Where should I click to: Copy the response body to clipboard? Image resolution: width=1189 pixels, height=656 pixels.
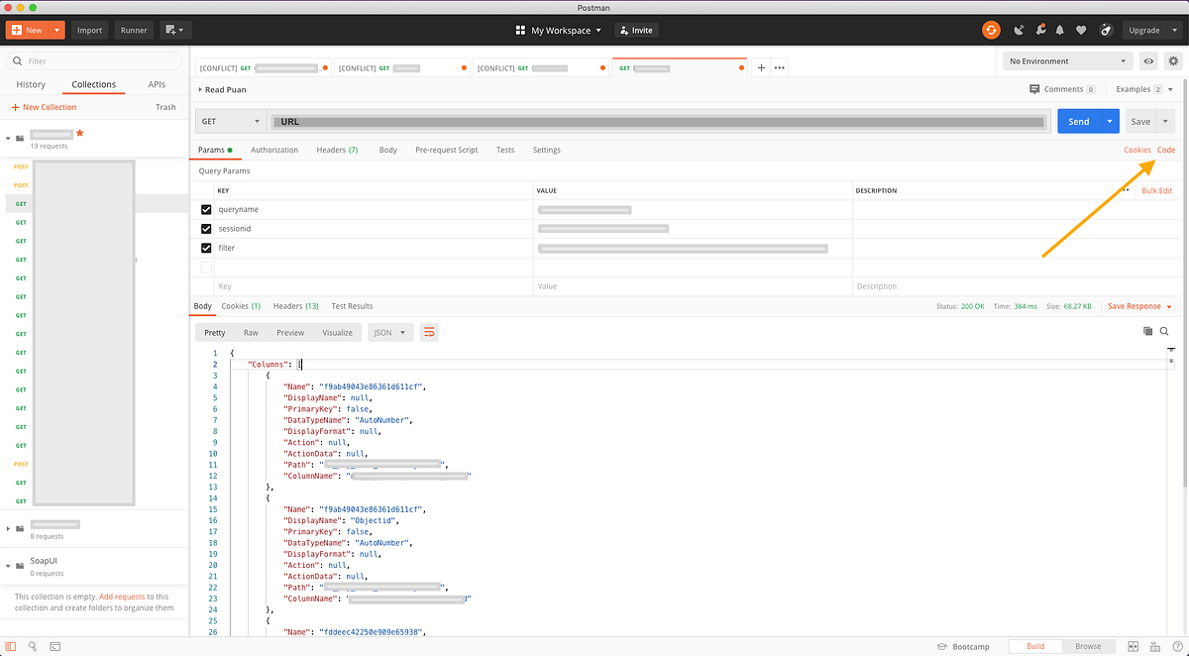(1147, 331)
